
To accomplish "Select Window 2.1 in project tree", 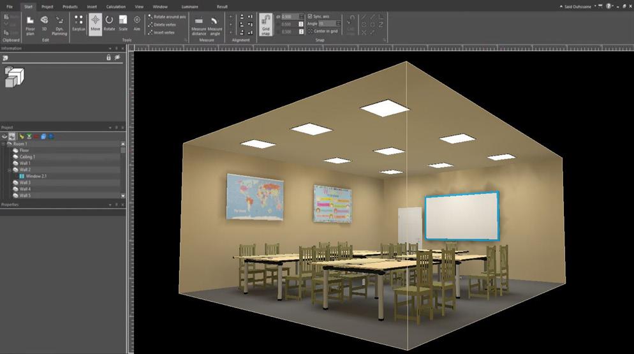I will [36, 177].
